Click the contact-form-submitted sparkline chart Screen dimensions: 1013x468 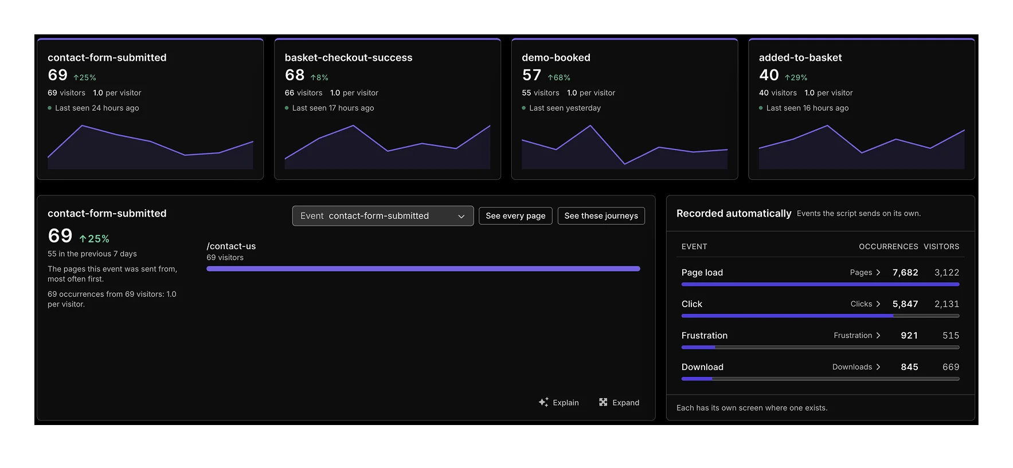pos(150,147)
